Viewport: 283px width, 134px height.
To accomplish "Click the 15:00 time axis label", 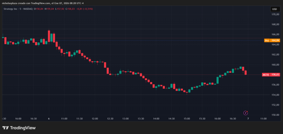I will [x=187, y=119].
